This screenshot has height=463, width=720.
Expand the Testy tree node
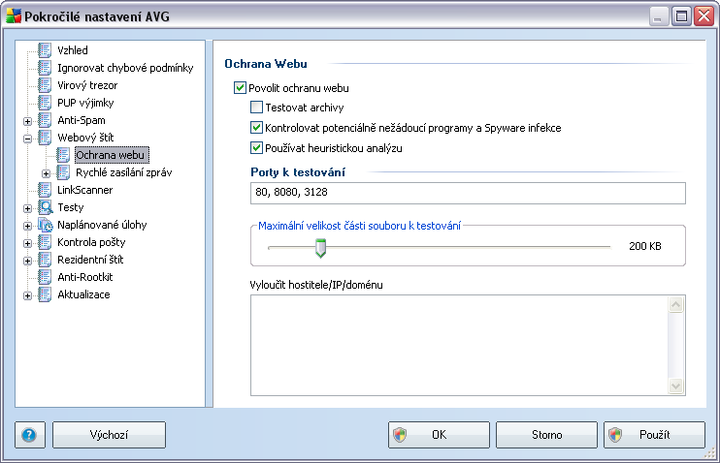click(x=27, y=208)
